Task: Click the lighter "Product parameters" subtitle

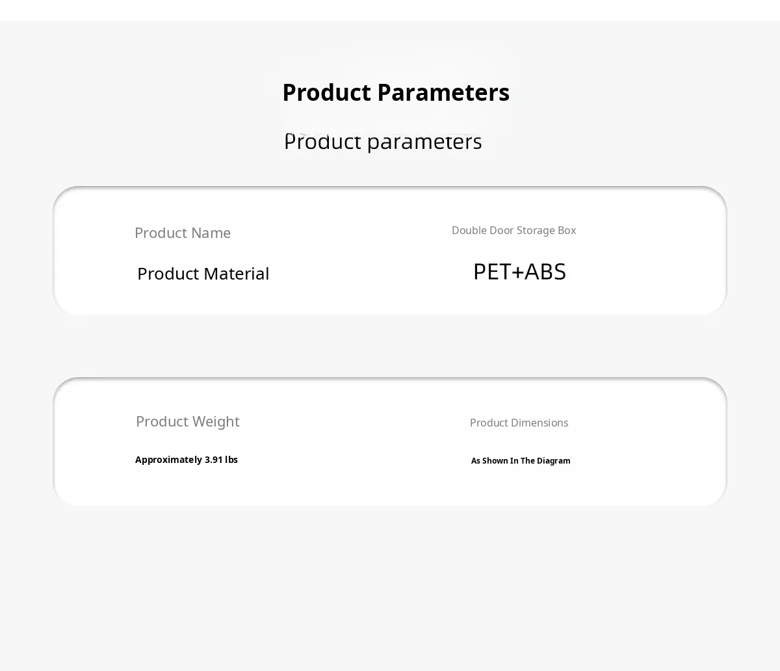Action: 383,141
